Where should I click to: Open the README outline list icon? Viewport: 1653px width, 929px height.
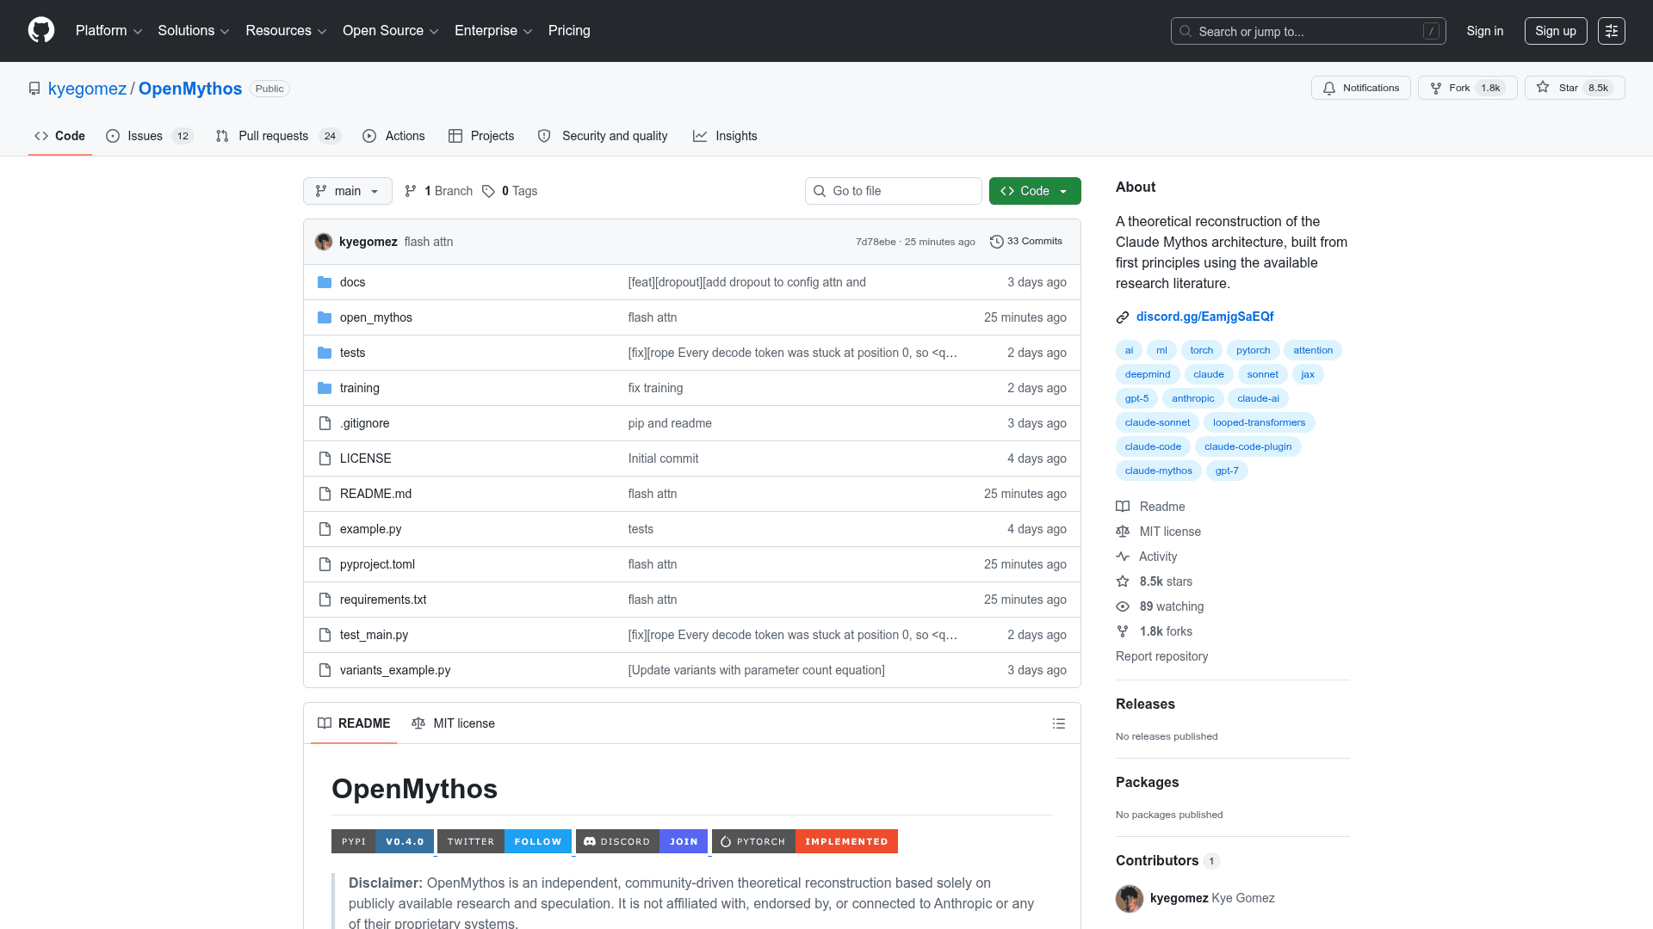point(1059,723)
